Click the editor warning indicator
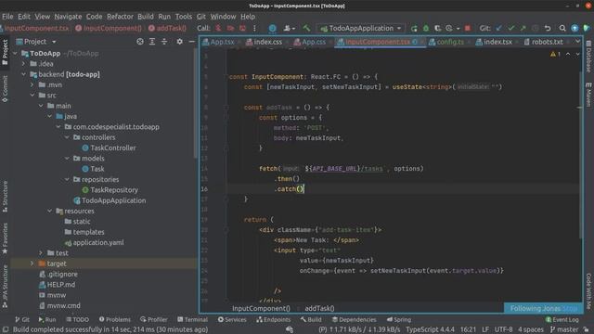 555,54
